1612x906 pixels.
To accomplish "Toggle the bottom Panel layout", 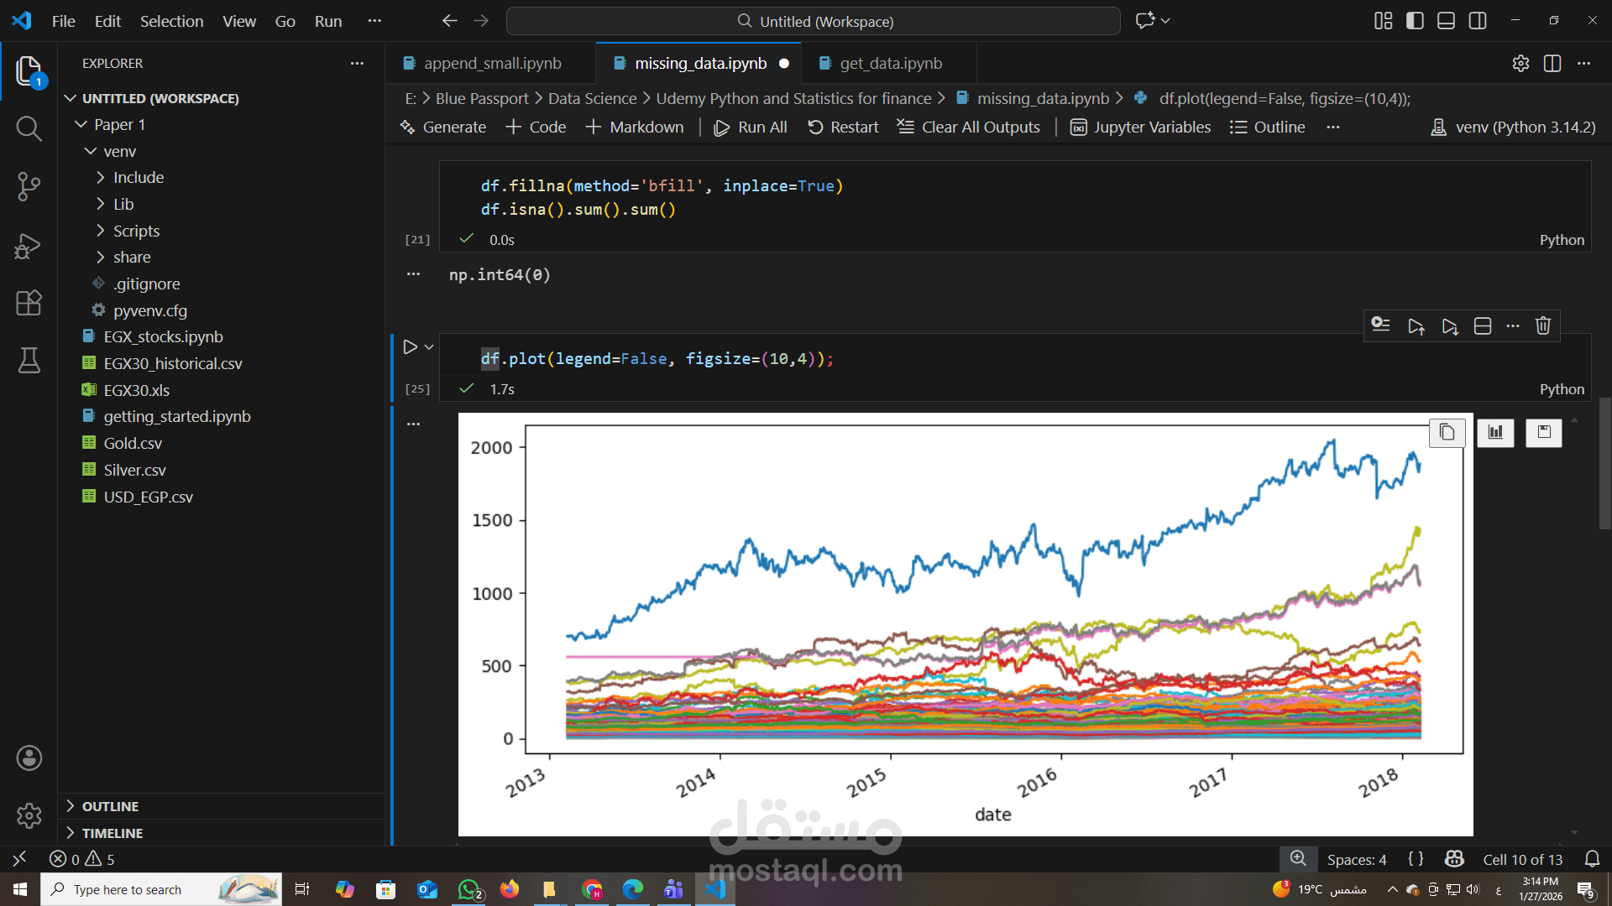I will tap(1446, 21).
